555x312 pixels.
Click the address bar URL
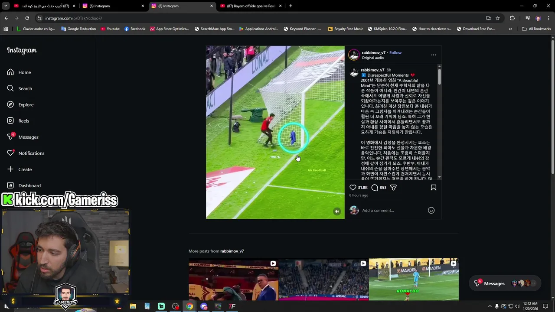tap(74, 18)
